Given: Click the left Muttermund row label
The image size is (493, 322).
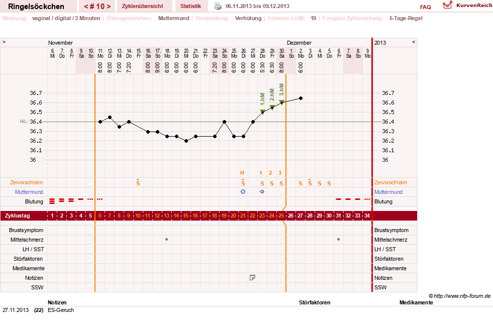Looking at the screenshot, I should (29, 192).
